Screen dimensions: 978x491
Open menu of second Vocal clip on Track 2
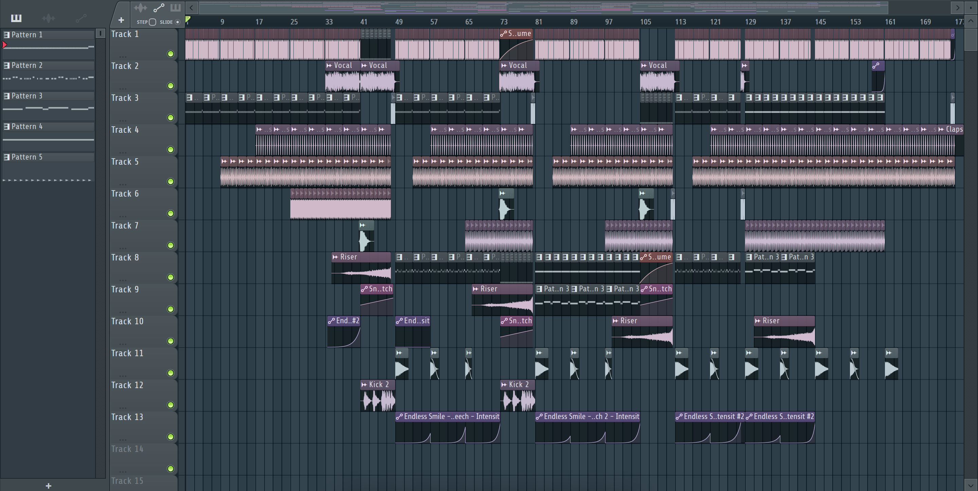pyautogui.click(x=364, y=65)
